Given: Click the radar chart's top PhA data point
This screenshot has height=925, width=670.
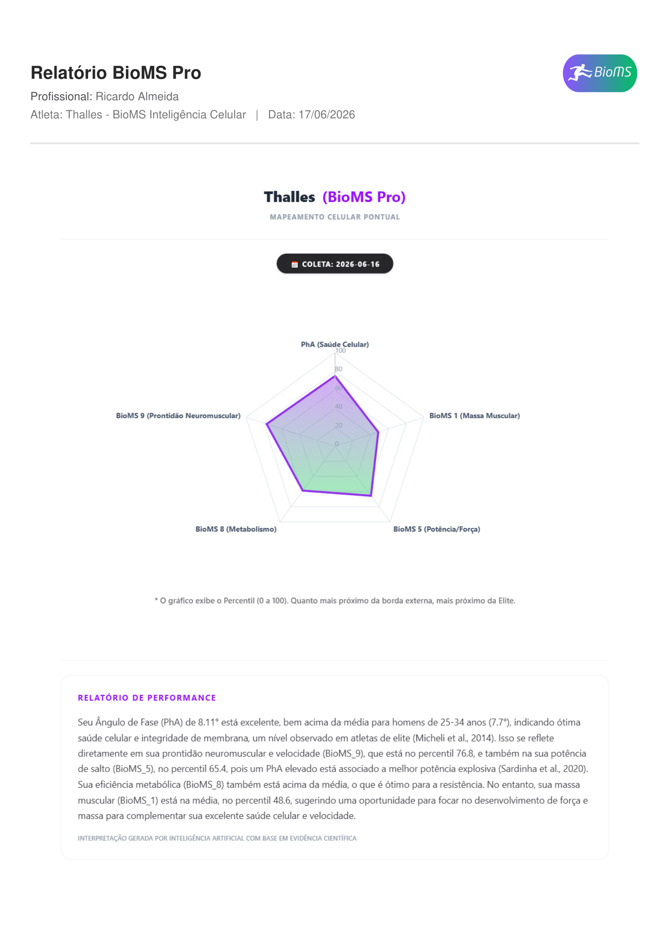Looking at the screenshot, I should (x=335, y=376).
